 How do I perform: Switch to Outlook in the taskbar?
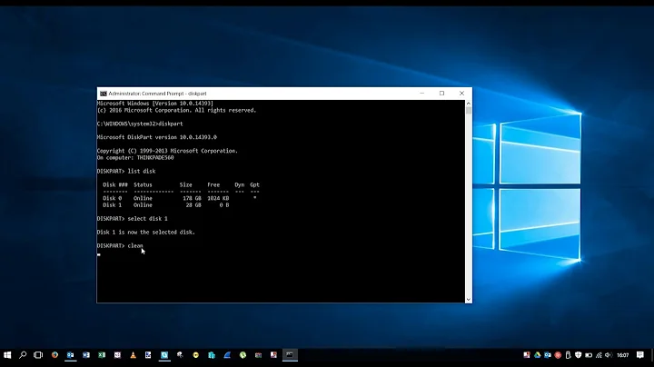[70, 355]
